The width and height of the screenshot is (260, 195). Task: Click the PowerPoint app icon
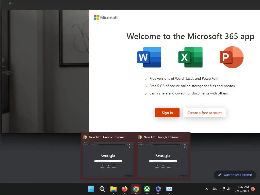[232, 57]
